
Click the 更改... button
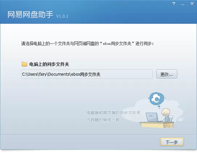coord(167,74)
